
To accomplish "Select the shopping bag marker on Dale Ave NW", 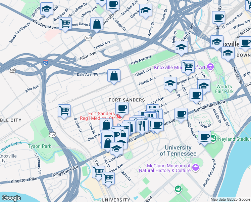I will coord(114,76).
